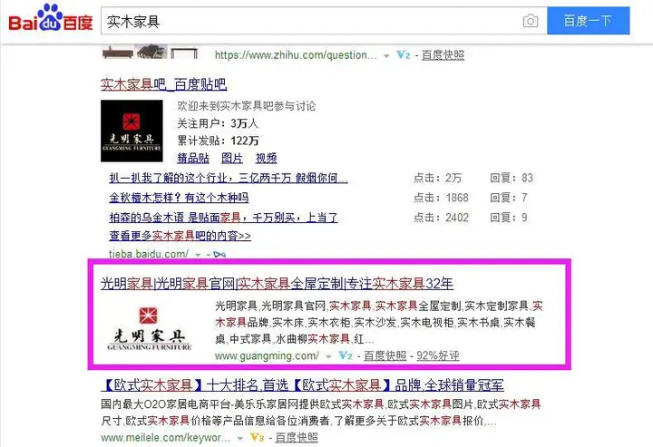
Task: Select text 回复：9
Action: (509, 218)
